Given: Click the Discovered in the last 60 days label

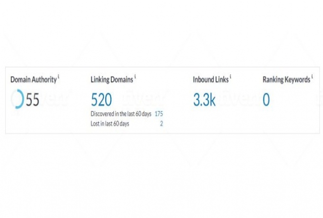Looking at the screenshot, I should click(120, 114).
